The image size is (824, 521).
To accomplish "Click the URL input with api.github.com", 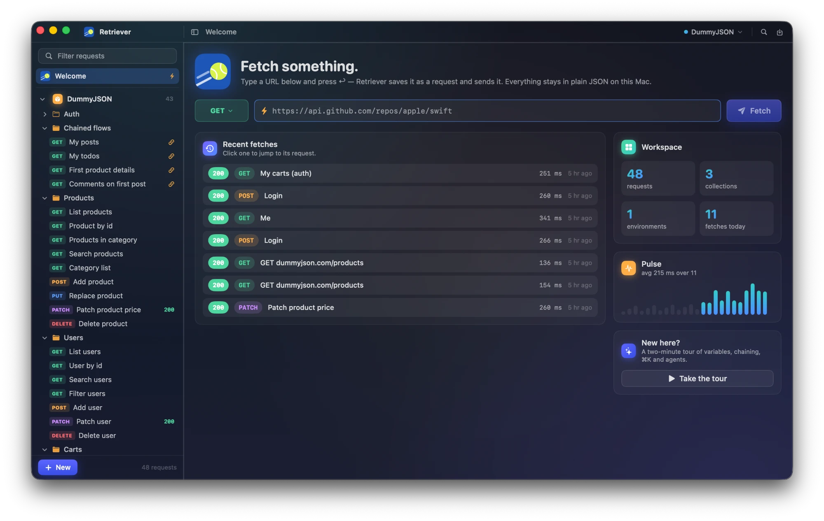I will pyautogui.click(x=487, y=111).
